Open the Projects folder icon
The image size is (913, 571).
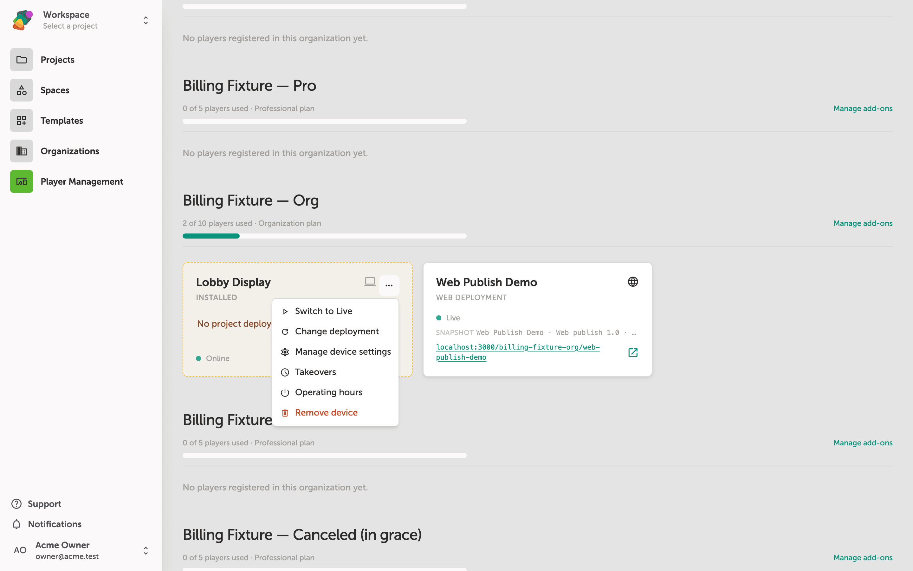pyautogui.click(x=22, y=60)
